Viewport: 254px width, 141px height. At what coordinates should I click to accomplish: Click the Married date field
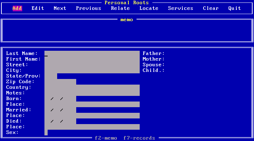click(60, 110)
